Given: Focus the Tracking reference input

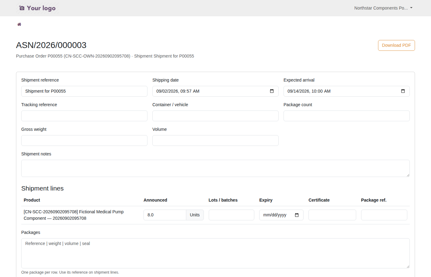Looking at the screenshot, I should 84,116.
